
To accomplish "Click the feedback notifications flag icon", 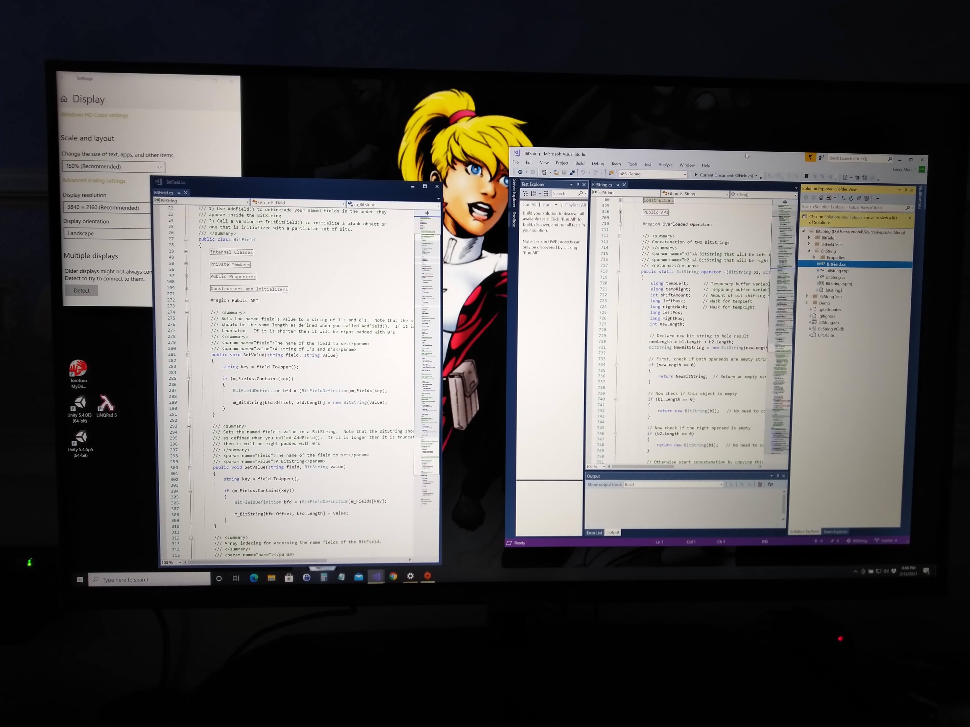I will [810, 157].
